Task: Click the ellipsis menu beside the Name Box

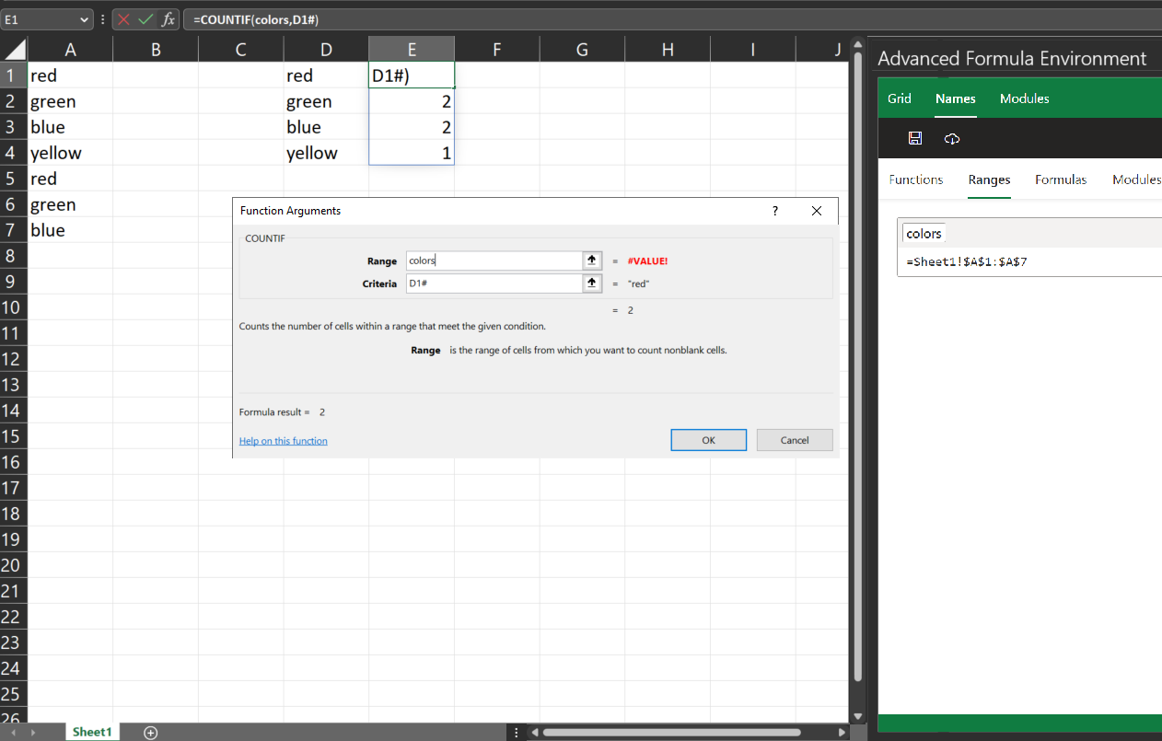Action: pos(101,18)
